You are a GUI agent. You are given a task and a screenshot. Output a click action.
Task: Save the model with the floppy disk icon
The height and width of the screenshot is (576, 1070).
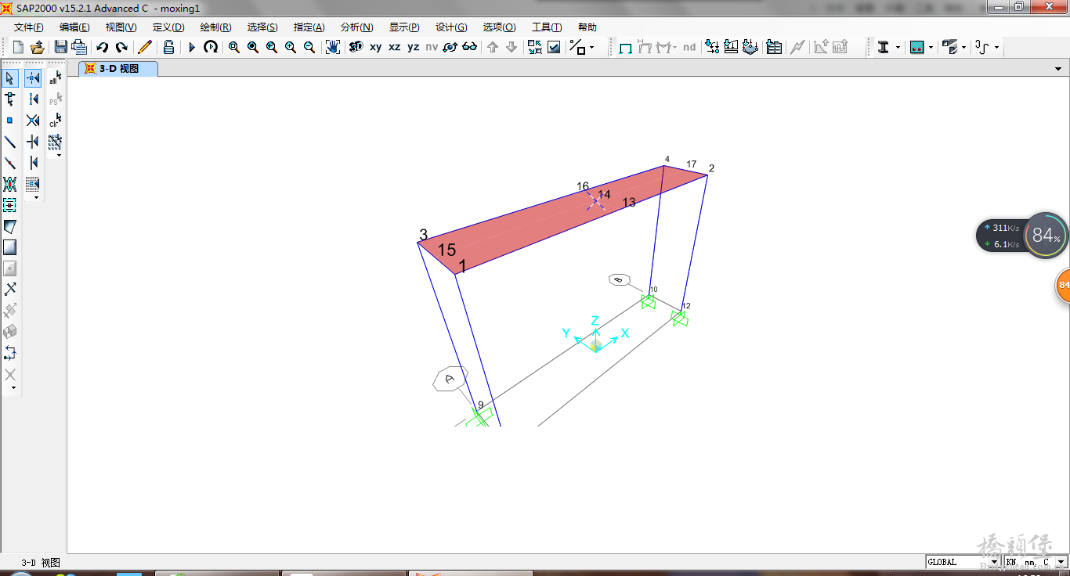click(60, 47)
